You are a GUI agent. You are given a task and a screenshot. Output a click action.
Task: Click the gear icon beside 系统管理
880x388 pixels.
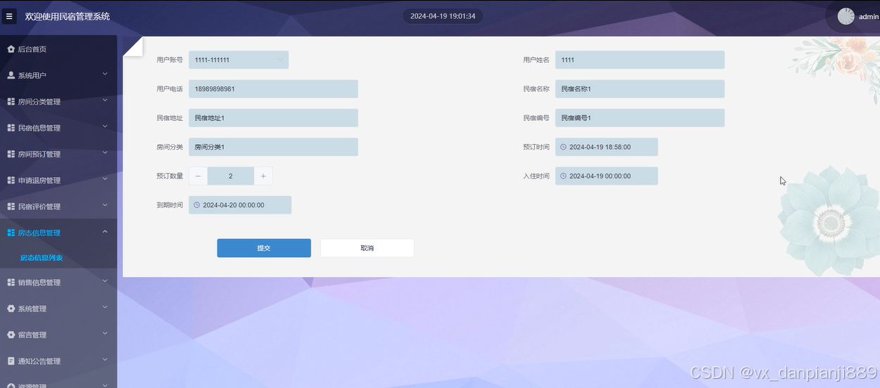[11, 309]
